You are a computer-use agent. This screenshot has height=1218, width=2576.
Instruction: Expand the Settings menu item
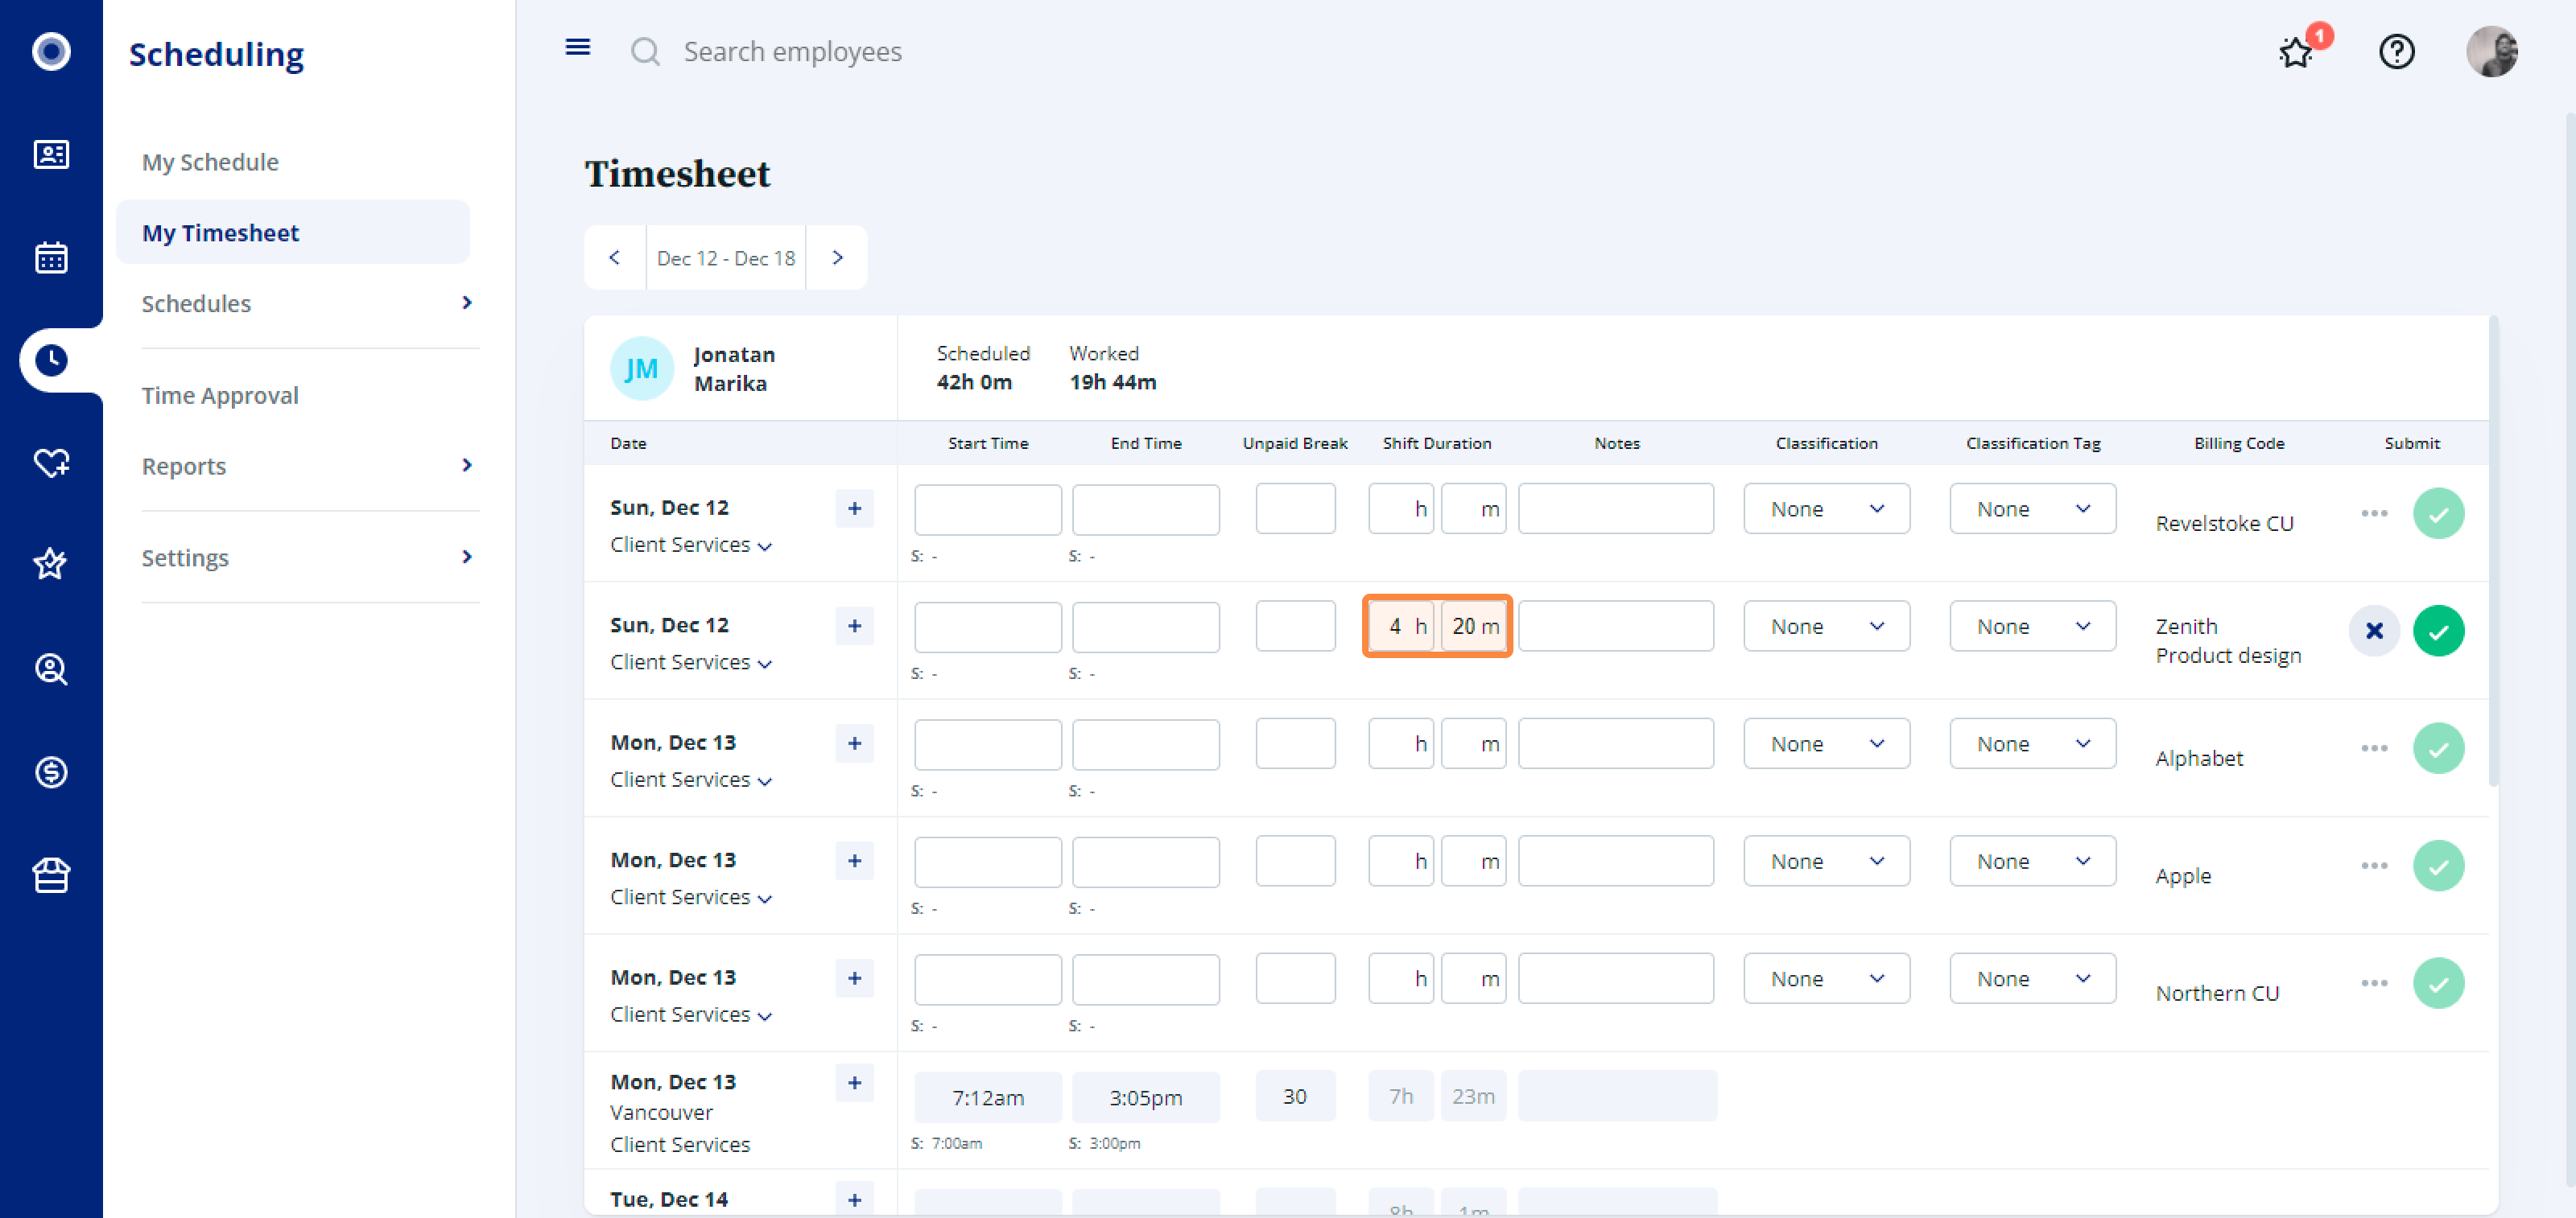coord(308,557)
